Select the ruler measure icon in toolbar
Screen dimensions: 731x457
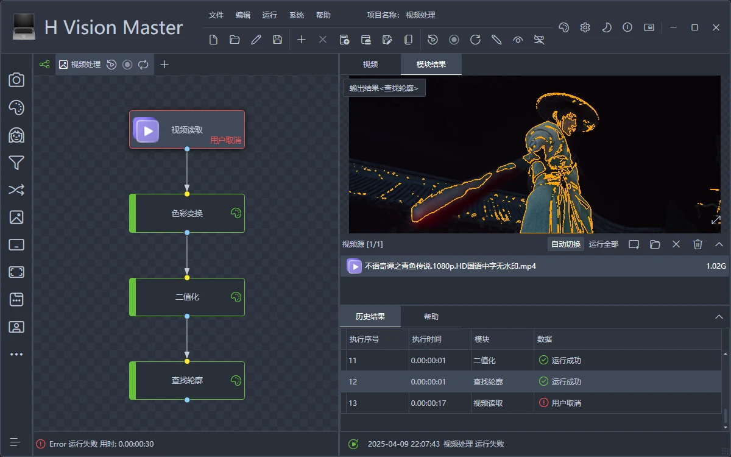pyautogui.click(x=496, y=40)
